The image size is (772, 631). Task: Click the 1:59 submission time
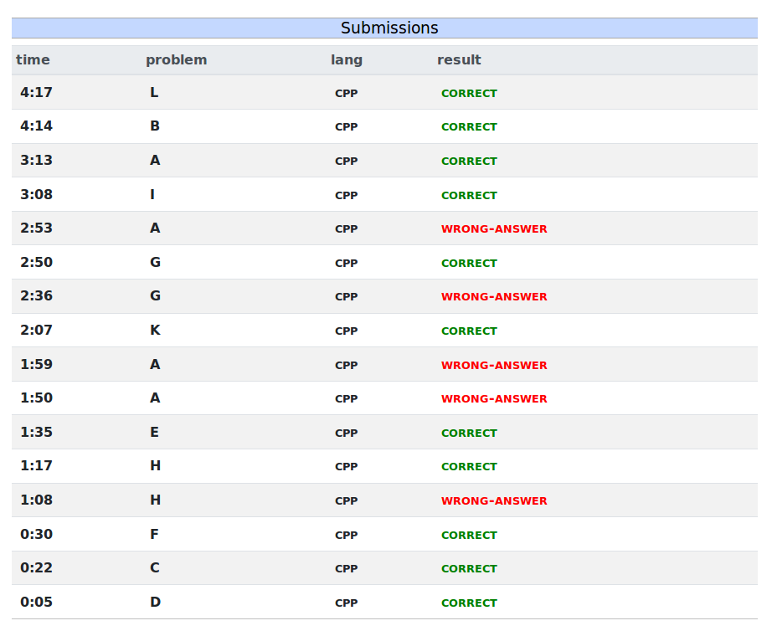click(36, 365)
